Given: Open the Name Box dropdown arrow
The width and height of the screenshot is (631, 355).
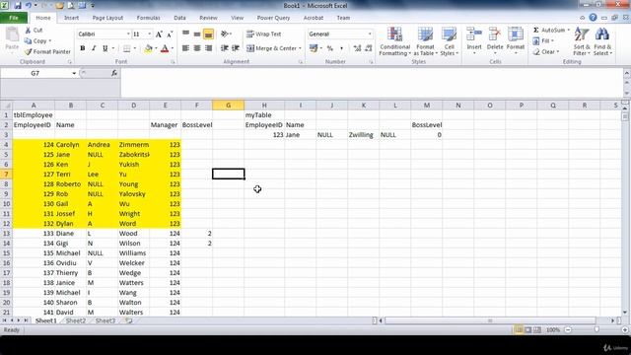Looking at the screenshot, I should (74, 73).
